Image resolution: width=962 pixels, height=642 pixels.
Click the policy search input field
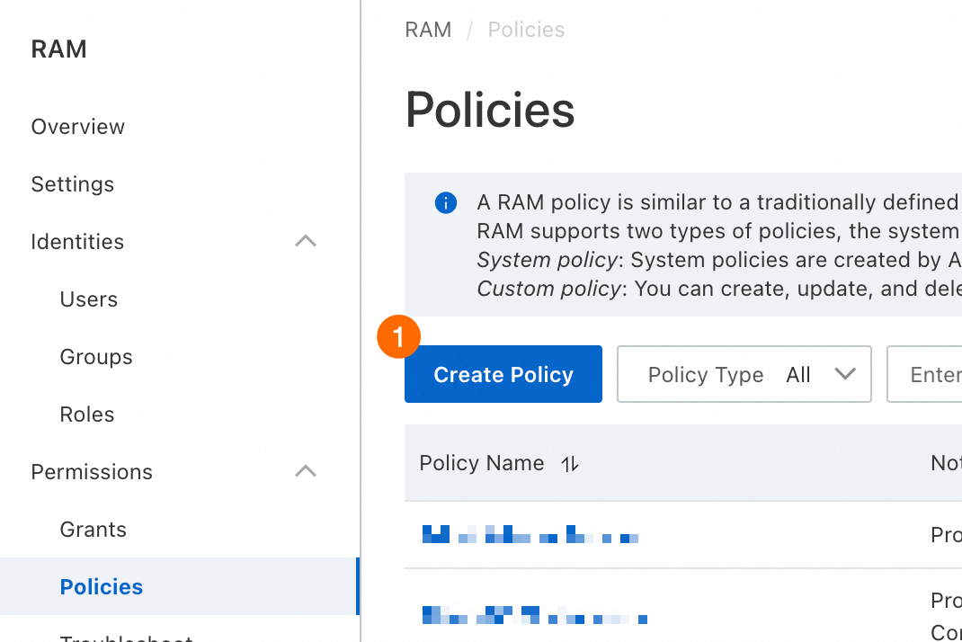926,375
